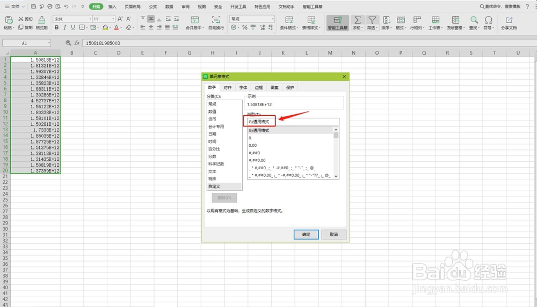Undo the last action
The height and width of the screenshot is (307, 537).
tap(66, 6)
